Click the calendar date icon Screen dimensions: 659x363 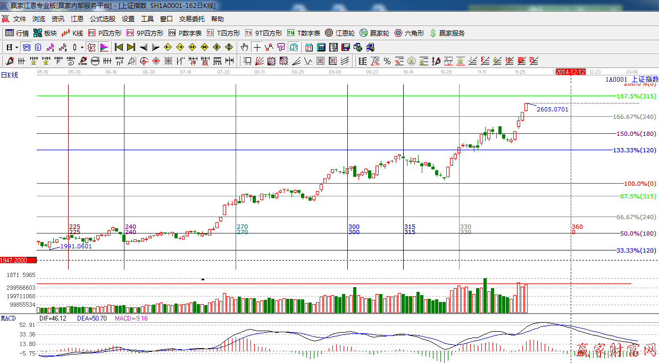pos(309,47)
